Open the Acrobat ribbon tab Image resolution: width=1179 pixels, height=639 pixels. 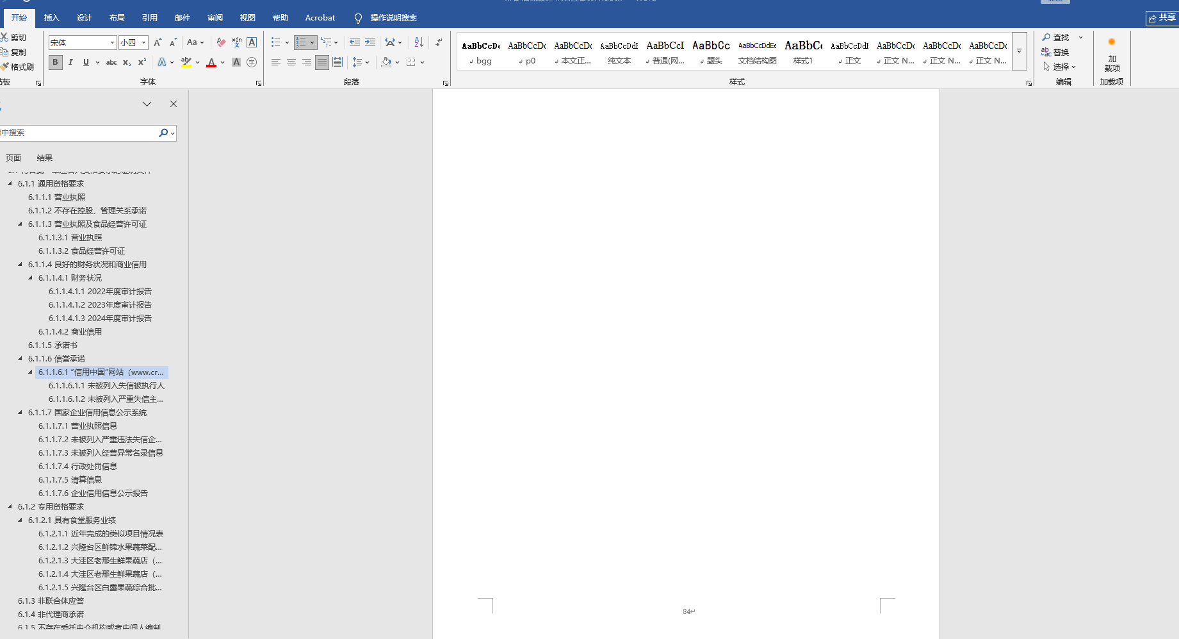point(320,18)
